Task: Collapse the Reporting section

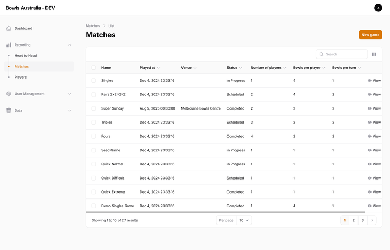Action: tap(70, 45)
